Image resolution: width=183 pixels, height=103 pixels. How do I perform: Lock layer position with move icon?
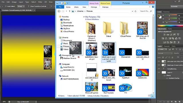tap(169, 57)
